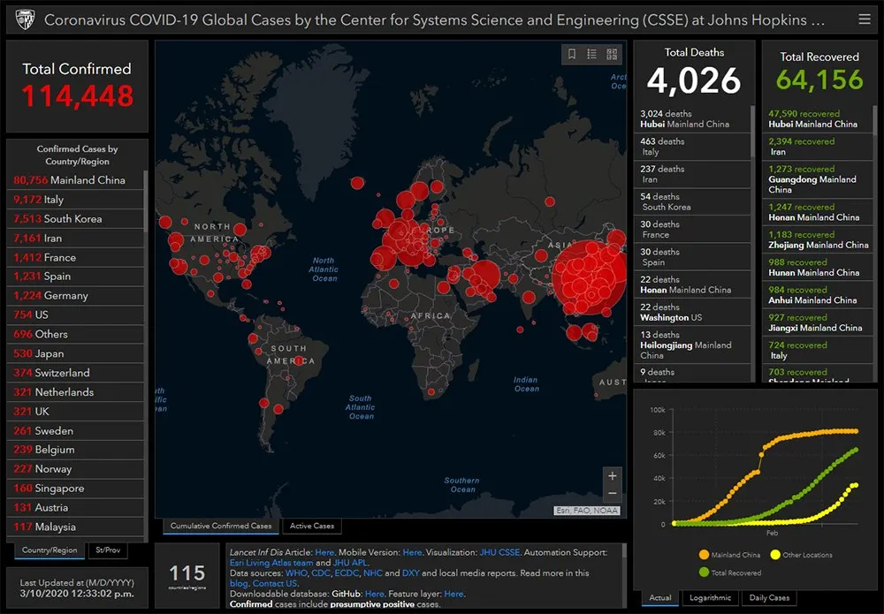The image size is (884, 614).
Task: Select the Daily Cases chart tab
Action: point(768,598)
